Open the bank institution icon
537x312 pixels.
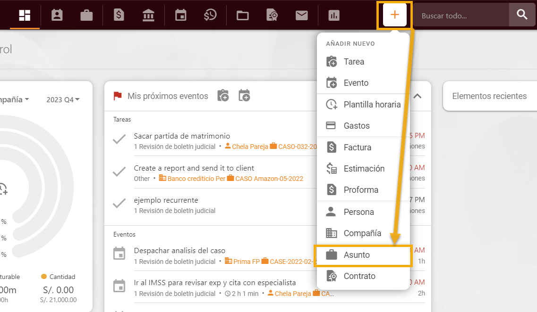pyautogui.click(x=148, y=16)
